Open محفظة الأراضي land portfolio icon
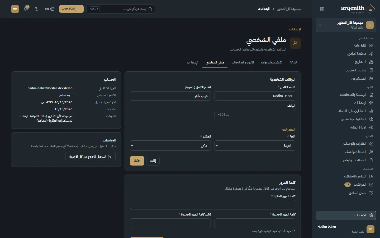The width and height of the screenshot is (380, 238). click(371, 54)
